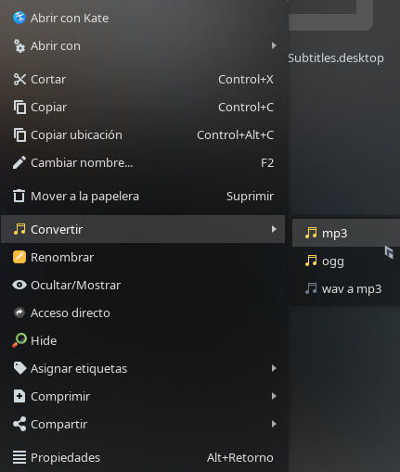This screenshot has height=472, width=400.
Task: Choose ogg conversion option
Action: coord(346,261)
